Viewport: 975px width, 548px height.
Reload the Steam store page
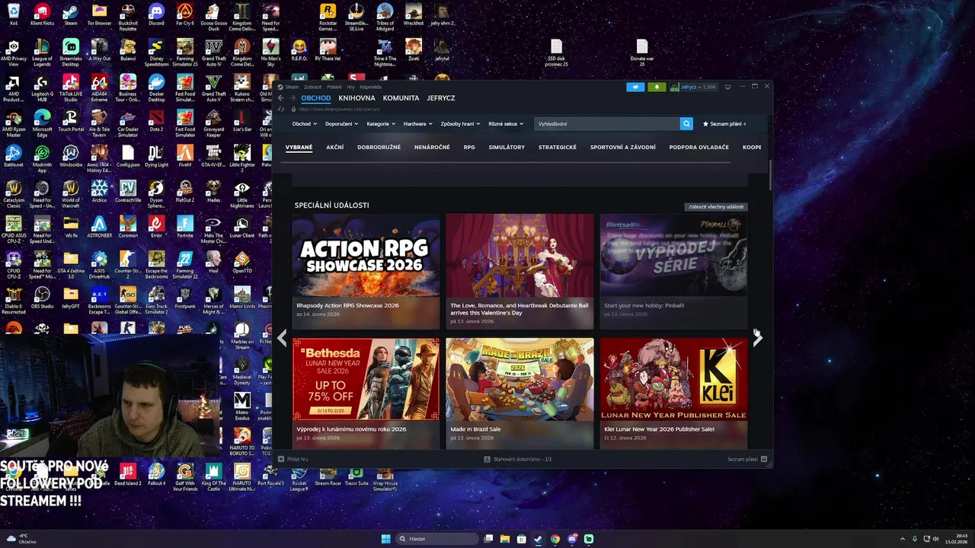[282, 109]
